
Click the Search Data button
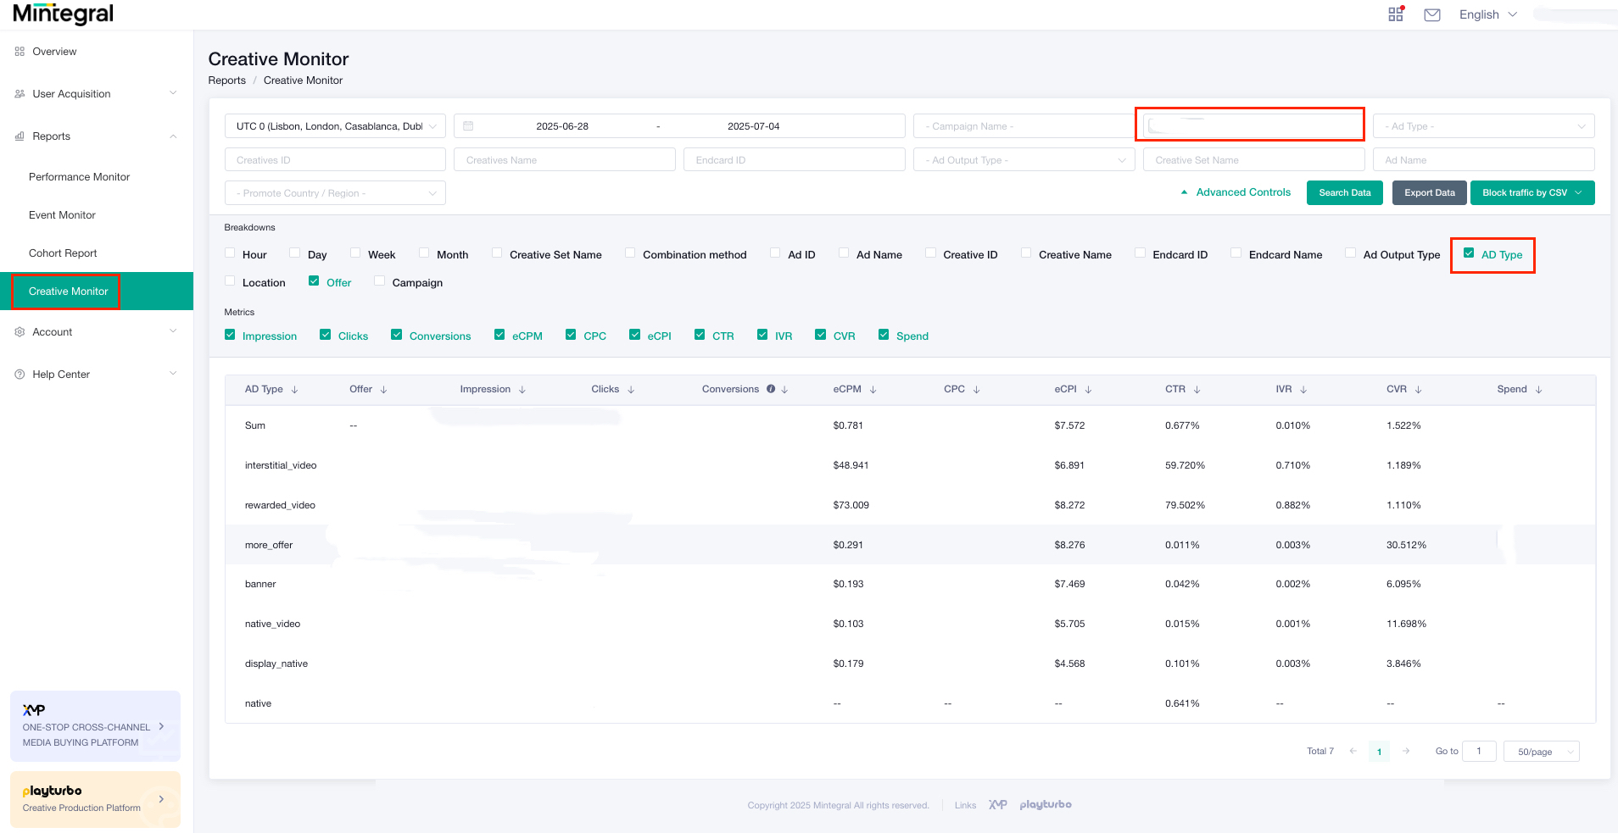1344,192
